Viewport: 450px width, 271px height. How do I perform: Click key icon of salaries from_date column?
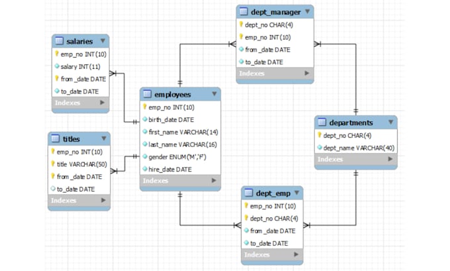pyautogui.click(x=56, y=78)
